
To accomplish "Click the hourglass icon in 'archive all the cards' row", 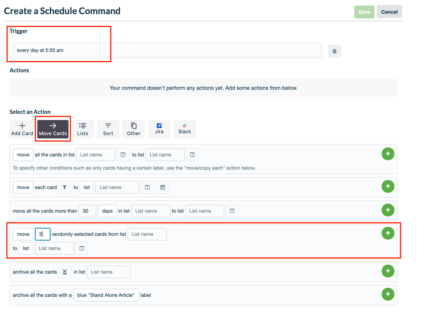I will click(x=65, y=272).
